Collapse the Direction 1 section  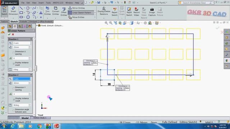[x=31, y=39]
